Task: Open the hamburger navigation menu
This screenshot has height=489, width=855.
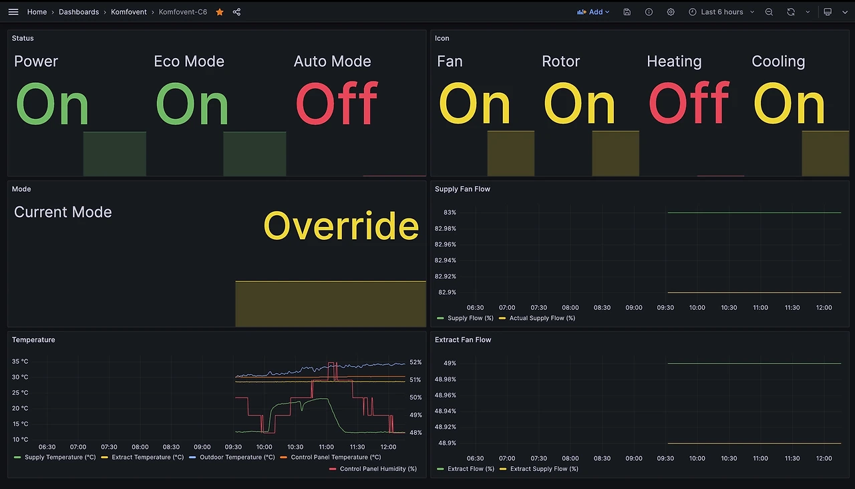Action: click(13, 12)
